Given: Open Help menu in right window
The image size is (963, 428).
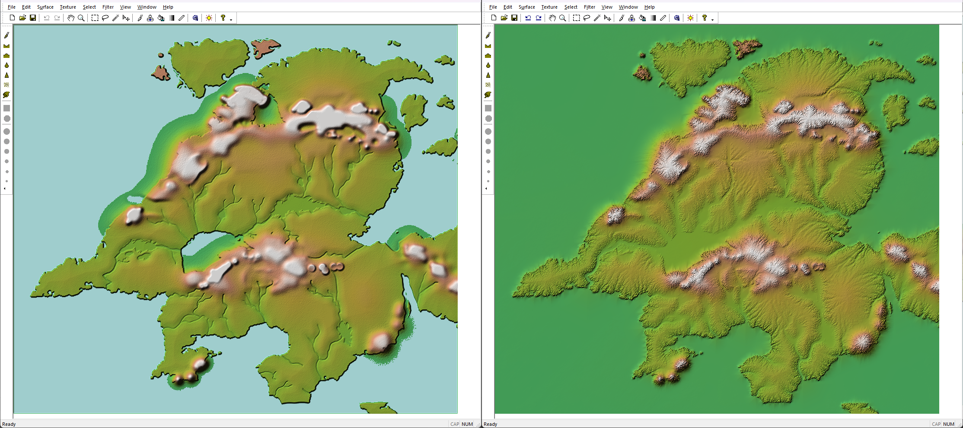Looking at the screenshot, I should pyautogui.click(x=649, y=7).
